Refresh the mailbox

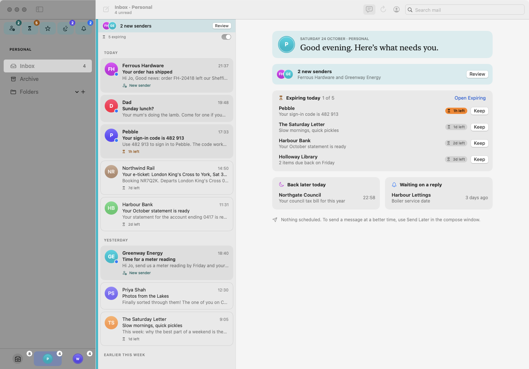[383, 10]
